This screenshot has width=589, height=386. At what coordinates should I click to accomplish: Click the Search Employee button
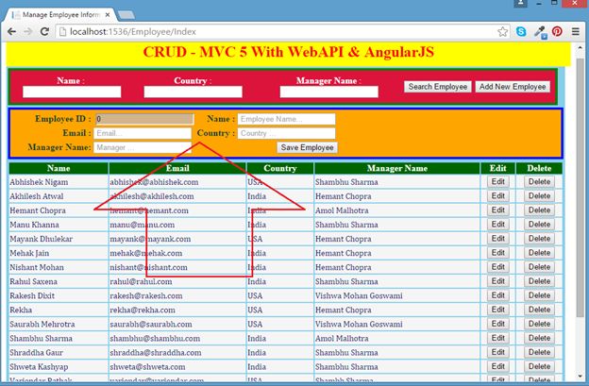pos(438,87)
